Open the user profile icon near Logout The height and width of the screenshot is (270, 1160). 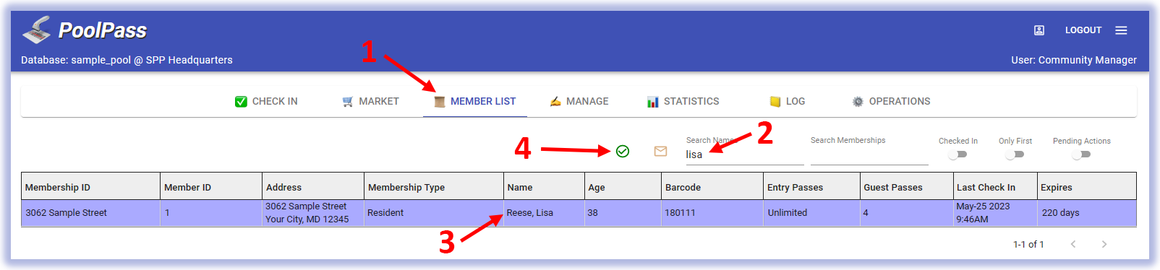click(x=1039, y=30)
